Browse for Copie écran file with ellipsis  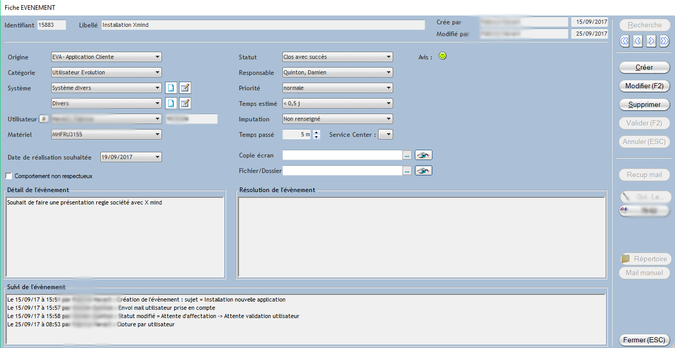click(x=407, y=155)
